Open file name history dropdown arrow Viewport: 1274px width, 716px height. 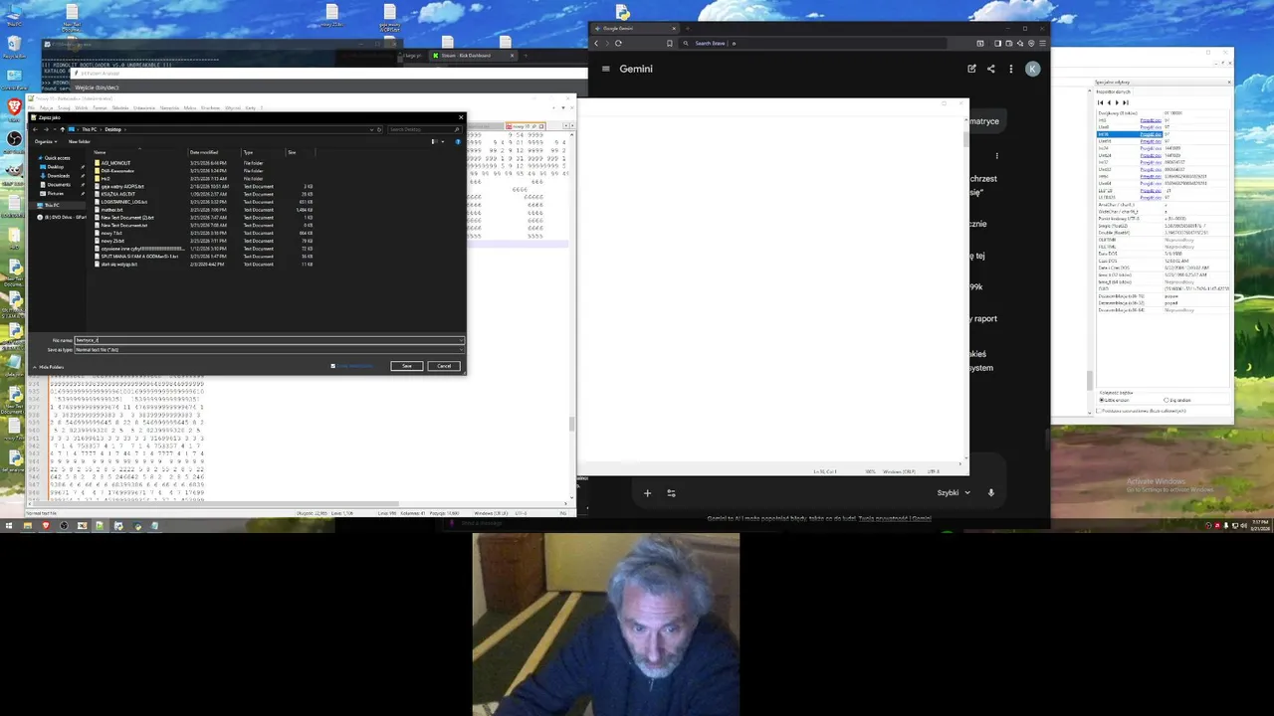tap(461, 340)
